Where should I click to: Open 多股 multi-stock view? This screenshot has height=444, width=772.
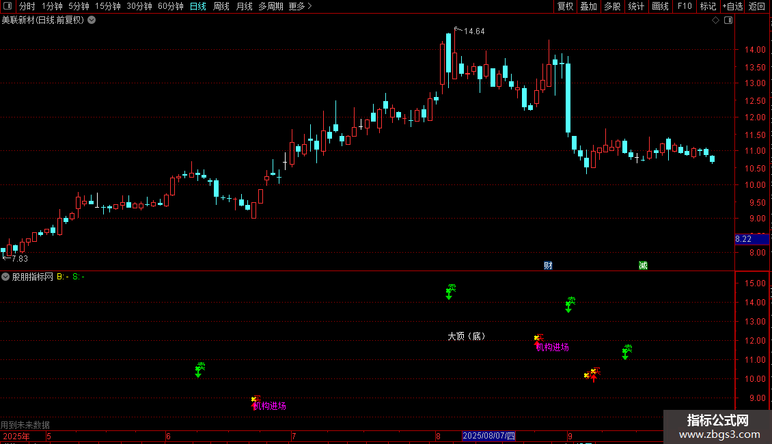pyautogui.click(x=612, y=6)
